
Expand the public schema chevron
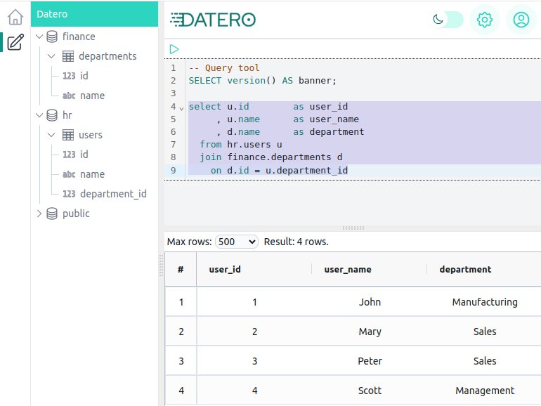point(39,214)
